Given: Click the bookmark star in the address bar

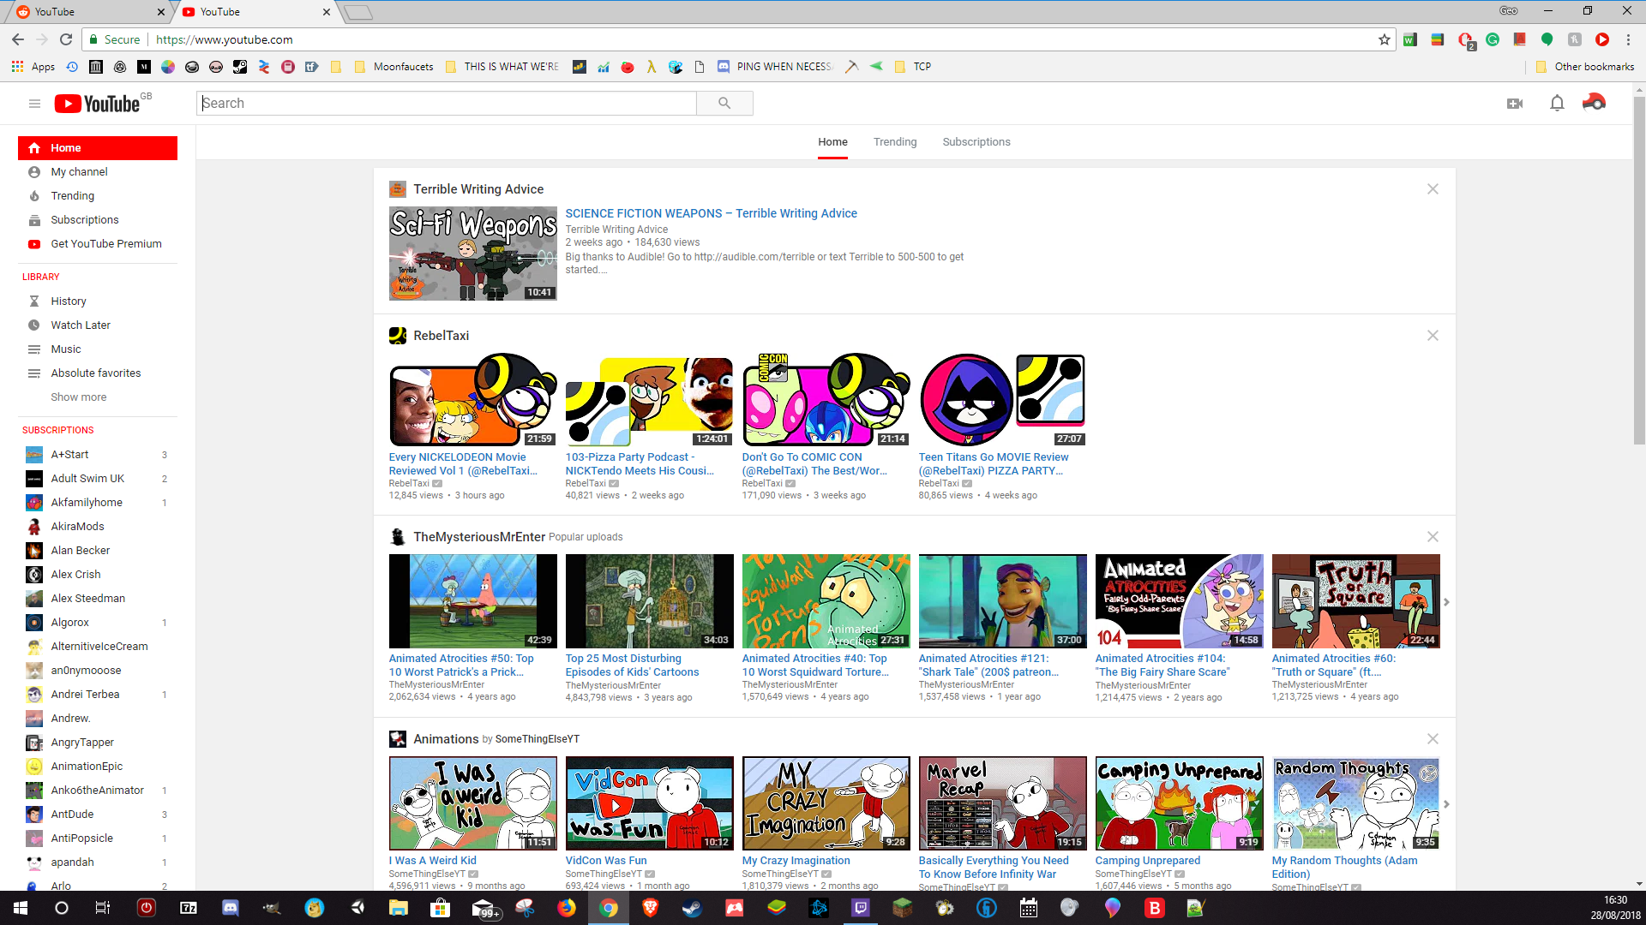Looking at the screenshot, I should click(1383, 39).
